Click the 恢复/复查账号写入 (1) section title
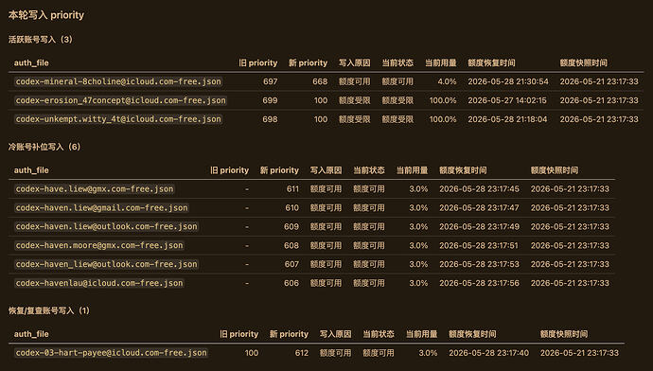The image size is (653, 371). pyautogui.click(x=48, y=310)
